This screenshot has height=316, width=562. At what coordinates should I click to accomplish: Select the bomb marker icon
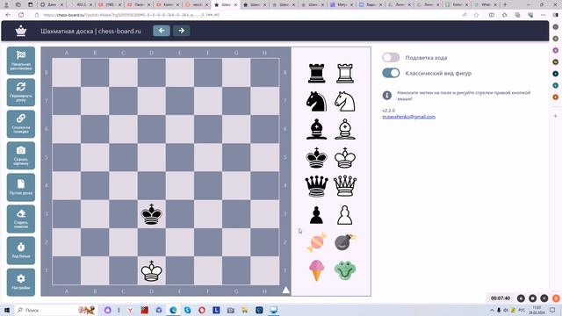(x=345, y=242)
